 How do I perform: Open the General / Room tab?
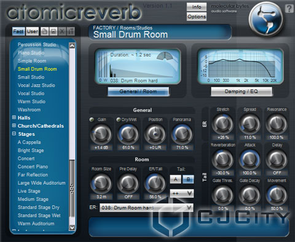click(x=138, y=92)
